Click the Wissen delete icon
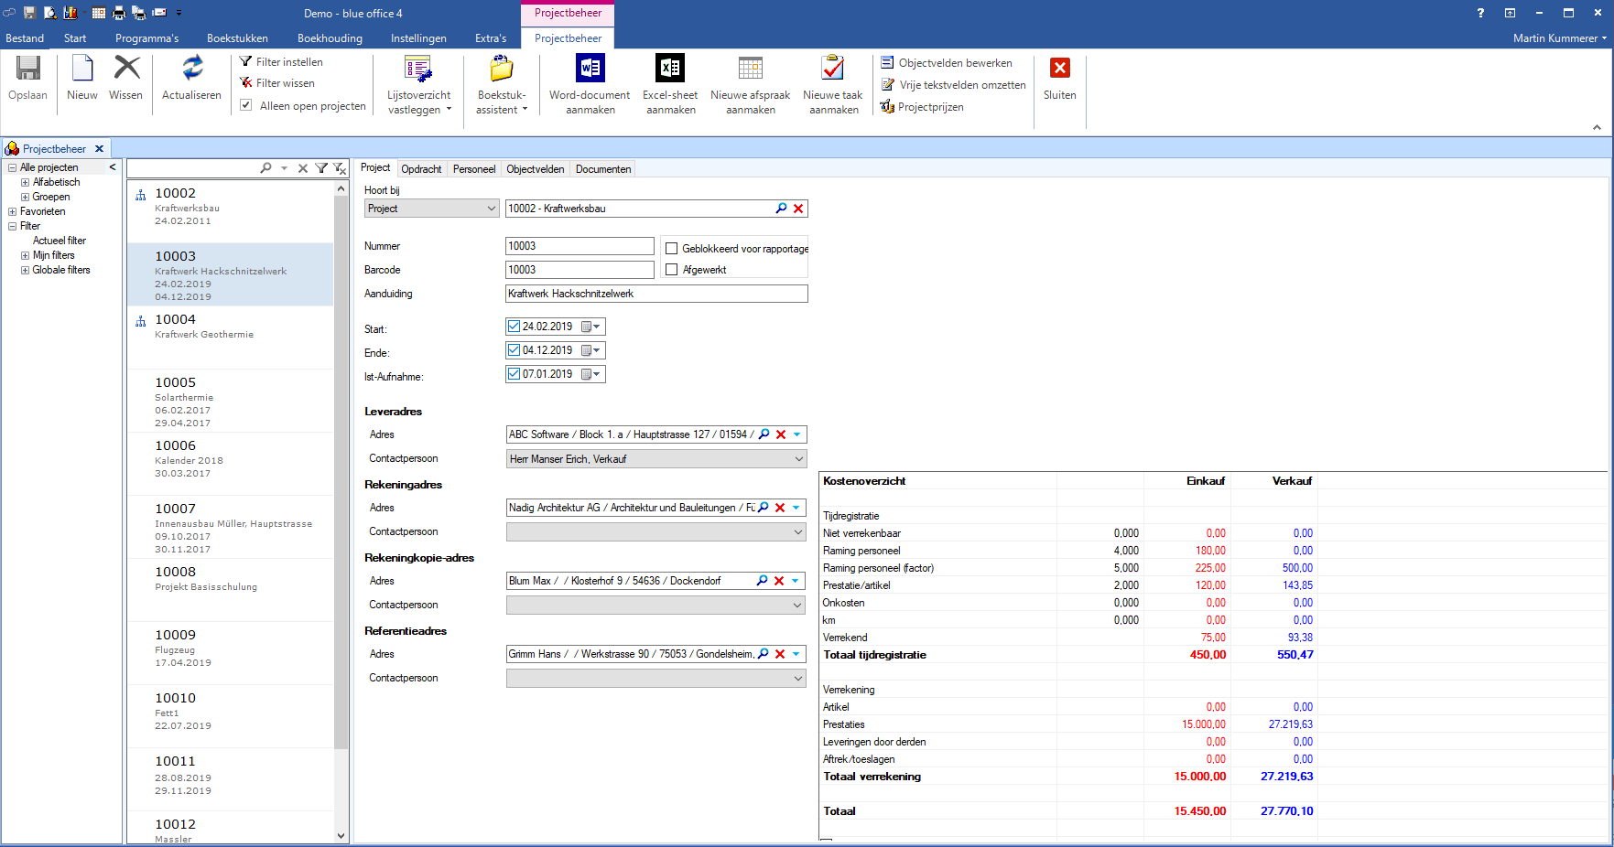The image size is (1614, 847). click(125, 70)
